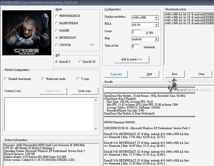
Task: Switch API to DirectX 10
Action: tap(80, 62)
